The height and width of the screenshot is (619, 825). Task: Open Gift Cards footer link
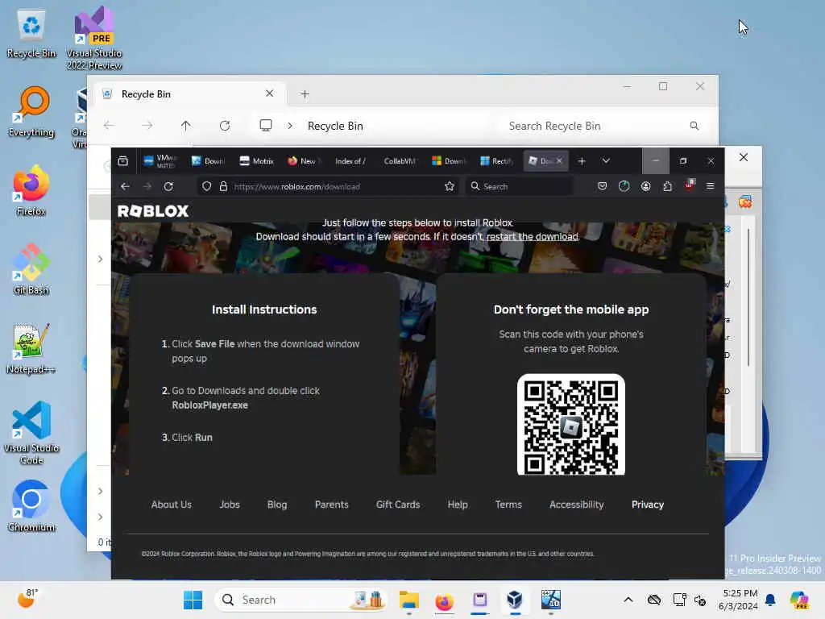398,505
